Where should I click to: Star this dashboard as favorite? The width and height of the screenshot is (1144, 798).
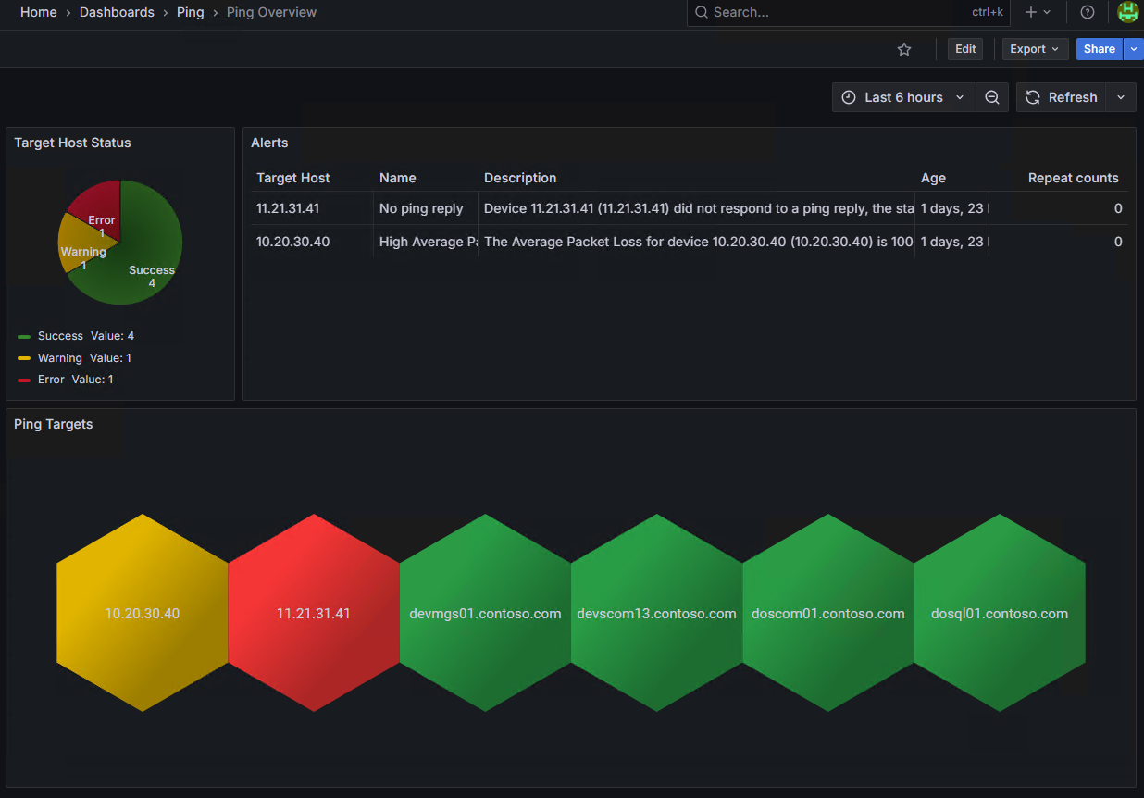tap(904, 49)
